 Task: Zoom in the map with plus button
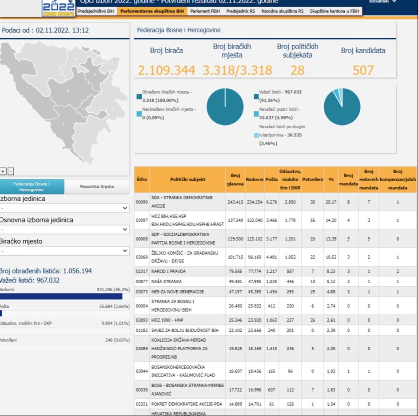tap(3, 171)
